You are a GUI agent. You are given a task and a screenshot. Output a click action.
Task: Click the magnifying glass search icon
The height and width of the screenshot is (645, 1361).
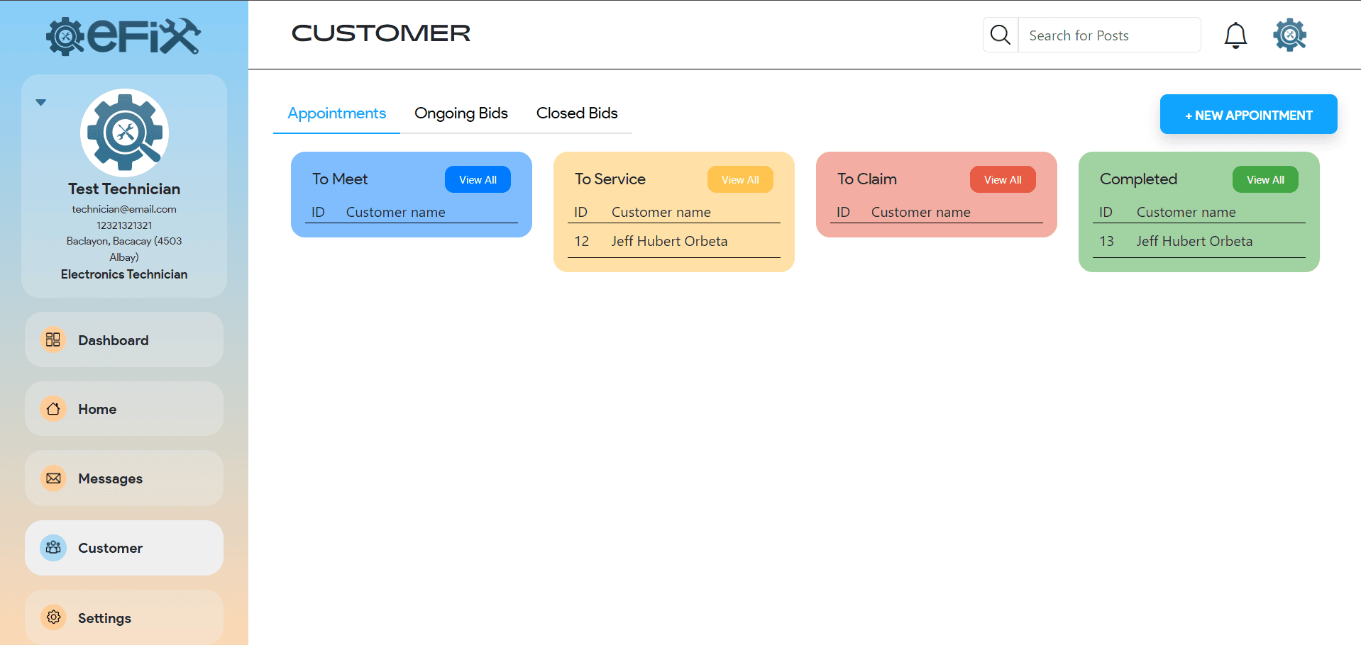click(x=1000, y=35)
